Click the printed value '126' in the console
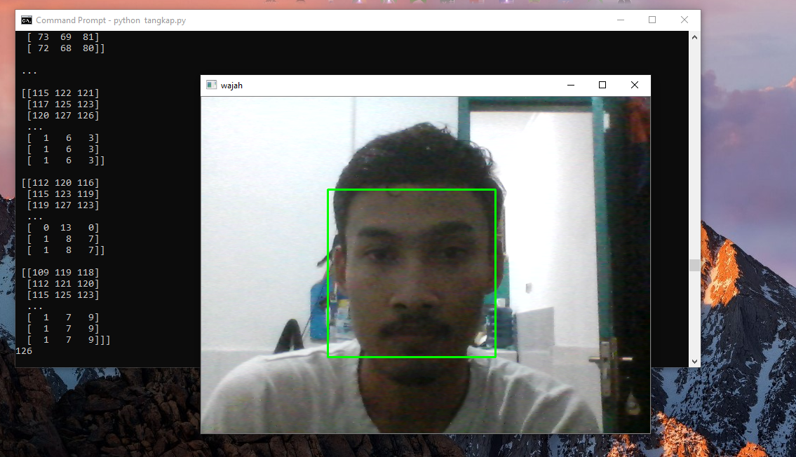 23,350
